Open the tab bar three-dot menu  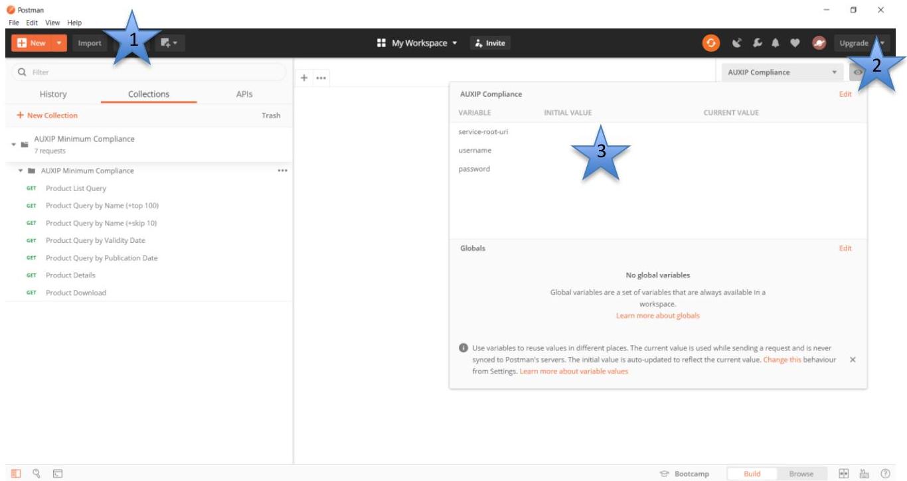tap(321, 78)
